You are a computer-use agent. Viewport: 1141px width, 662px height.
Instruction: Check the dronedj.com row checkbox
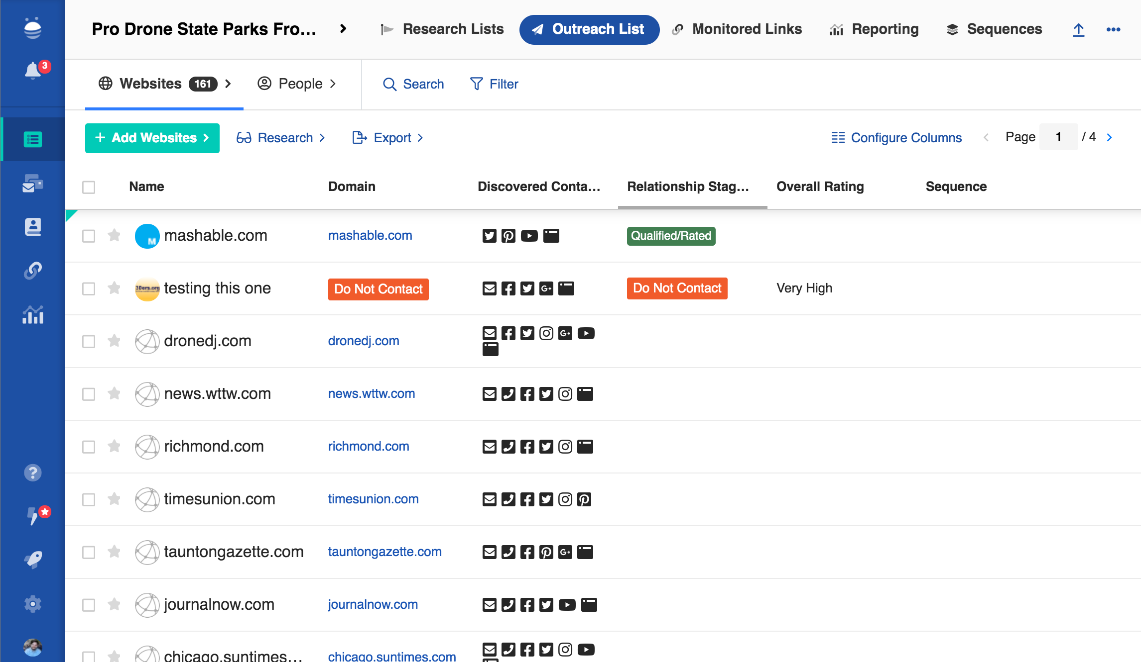(x=89, y=341)
